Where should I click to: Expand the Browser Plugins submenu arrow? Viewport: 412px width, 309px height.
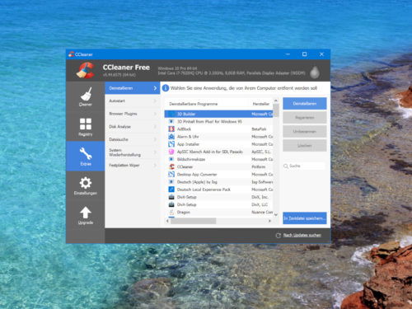tap(155, 114)
